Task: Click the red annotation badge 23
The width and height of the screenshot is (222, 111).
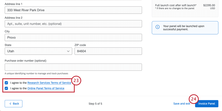Action: 76,81
